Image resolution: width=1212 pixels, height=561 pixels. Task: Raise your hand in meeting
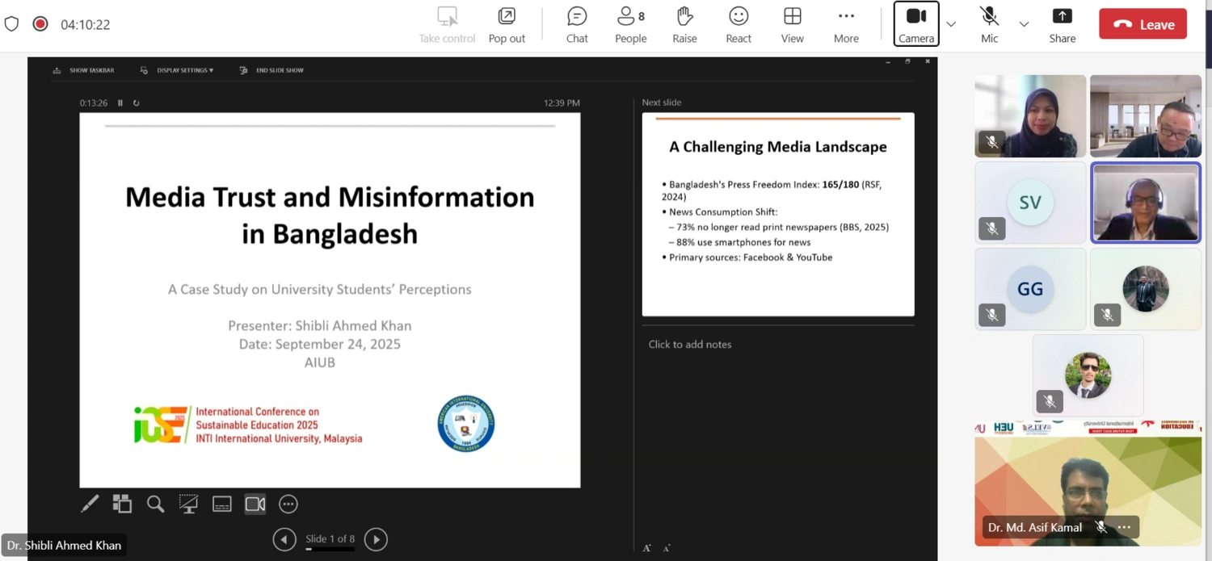(684, 24)
